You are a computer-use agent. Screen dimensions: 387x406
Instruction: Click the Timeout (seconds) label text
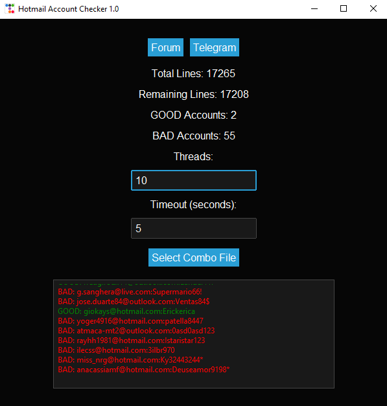pos(193,204)
